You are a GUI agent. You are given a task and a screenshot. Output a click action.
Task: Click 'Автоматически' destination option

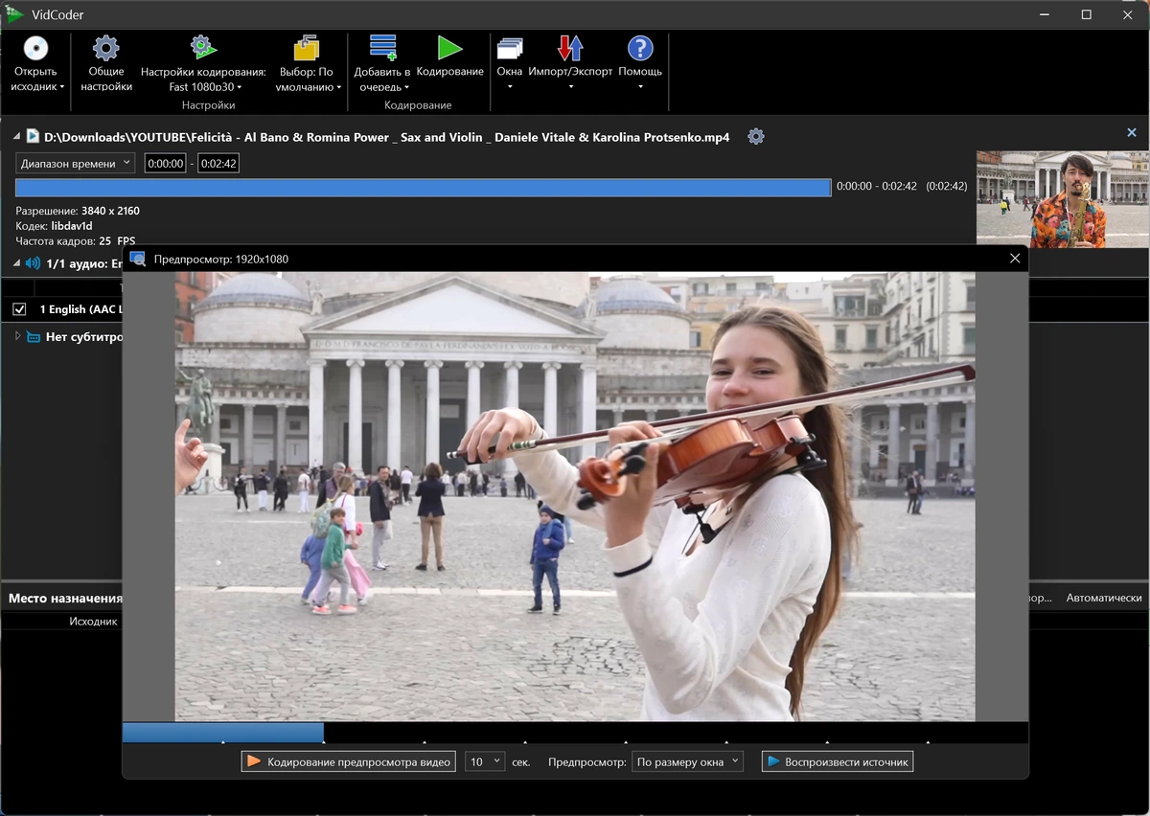(1104, 598)
